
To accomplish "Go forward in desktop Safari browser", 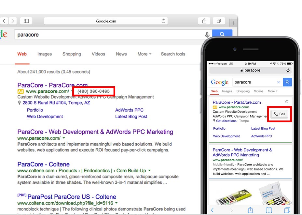I will (13, 21).
